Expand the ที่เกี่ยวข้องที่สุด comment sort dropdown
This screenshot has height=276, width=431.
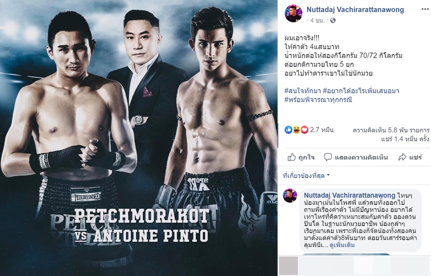pyautogui.click(x=306, y=176)
